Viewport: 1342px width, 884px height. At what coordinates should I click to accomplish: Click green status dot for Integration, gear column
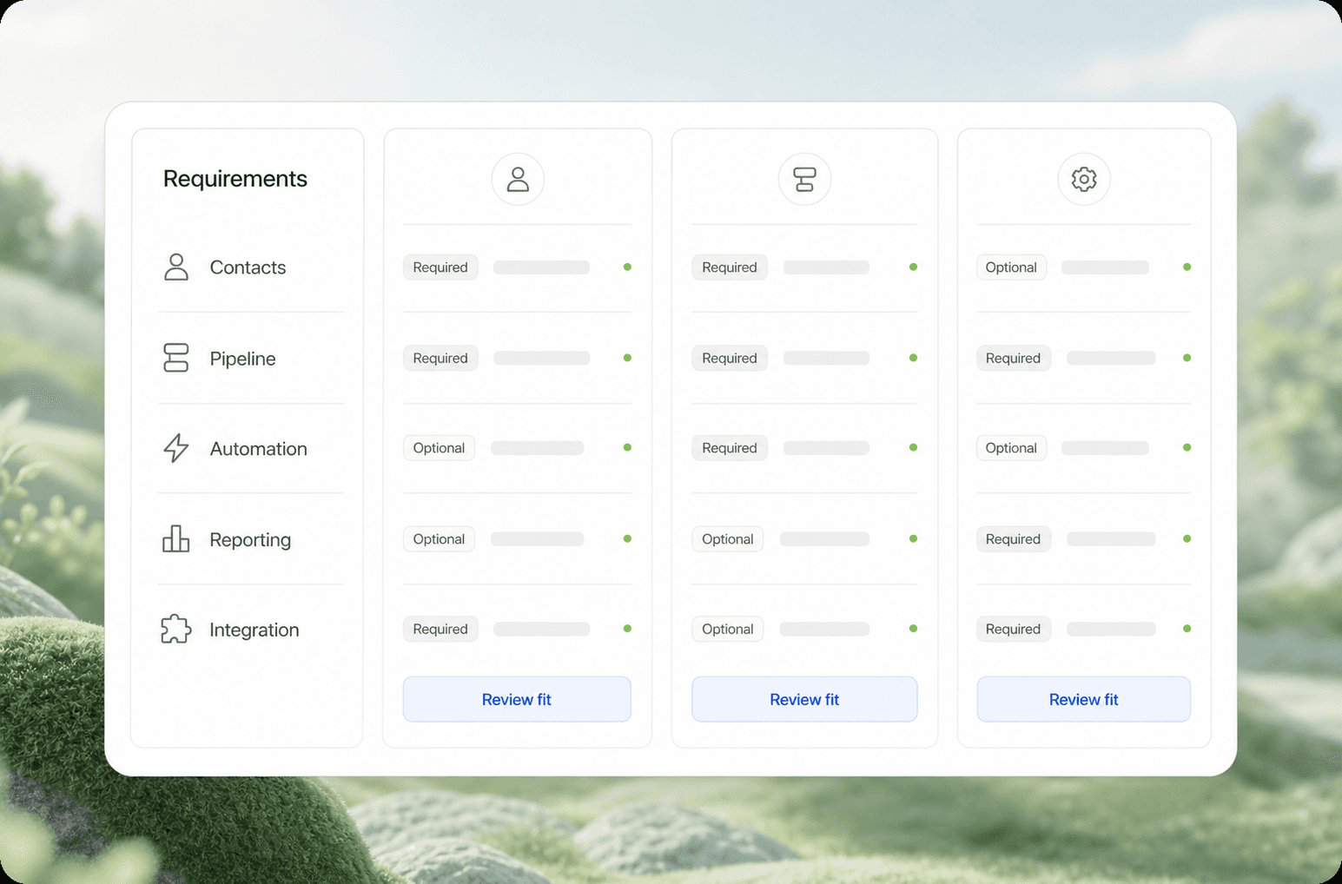1187,629
